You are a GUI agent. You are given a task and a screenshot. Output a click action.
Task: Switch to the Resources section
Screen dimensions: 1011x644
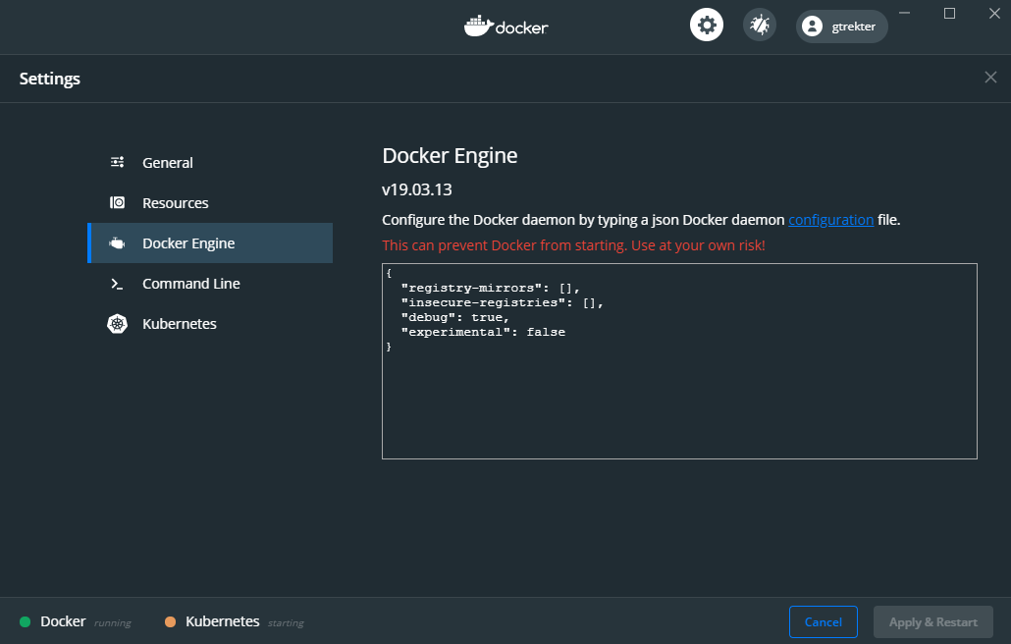click(x=176, y=203)
